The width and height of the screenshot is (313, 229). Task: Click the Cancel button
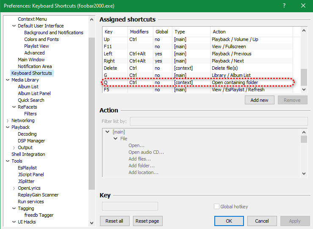[x=262, y=221]
